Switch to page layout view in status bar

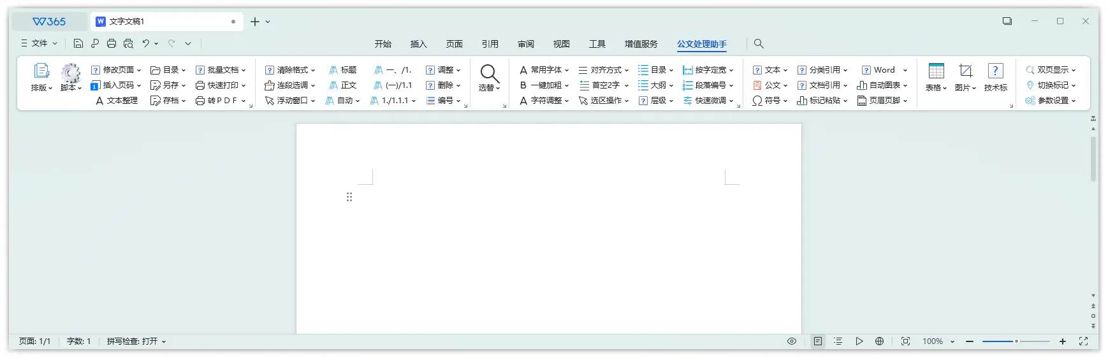818,341
